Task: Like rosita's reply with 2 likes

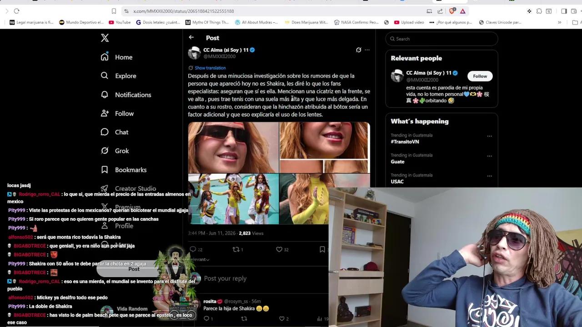Action: click(281, 319)
